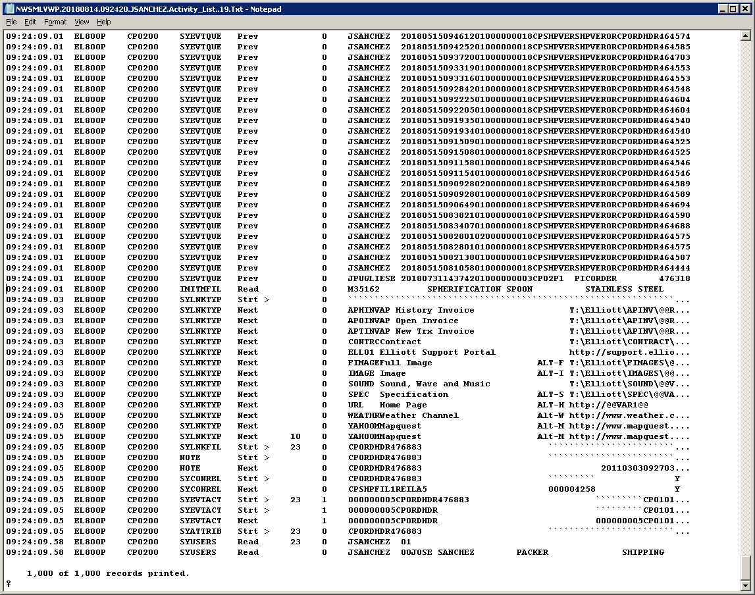
Task: Click the WEATHRWeather Channel entry
Action: [403, 416]
